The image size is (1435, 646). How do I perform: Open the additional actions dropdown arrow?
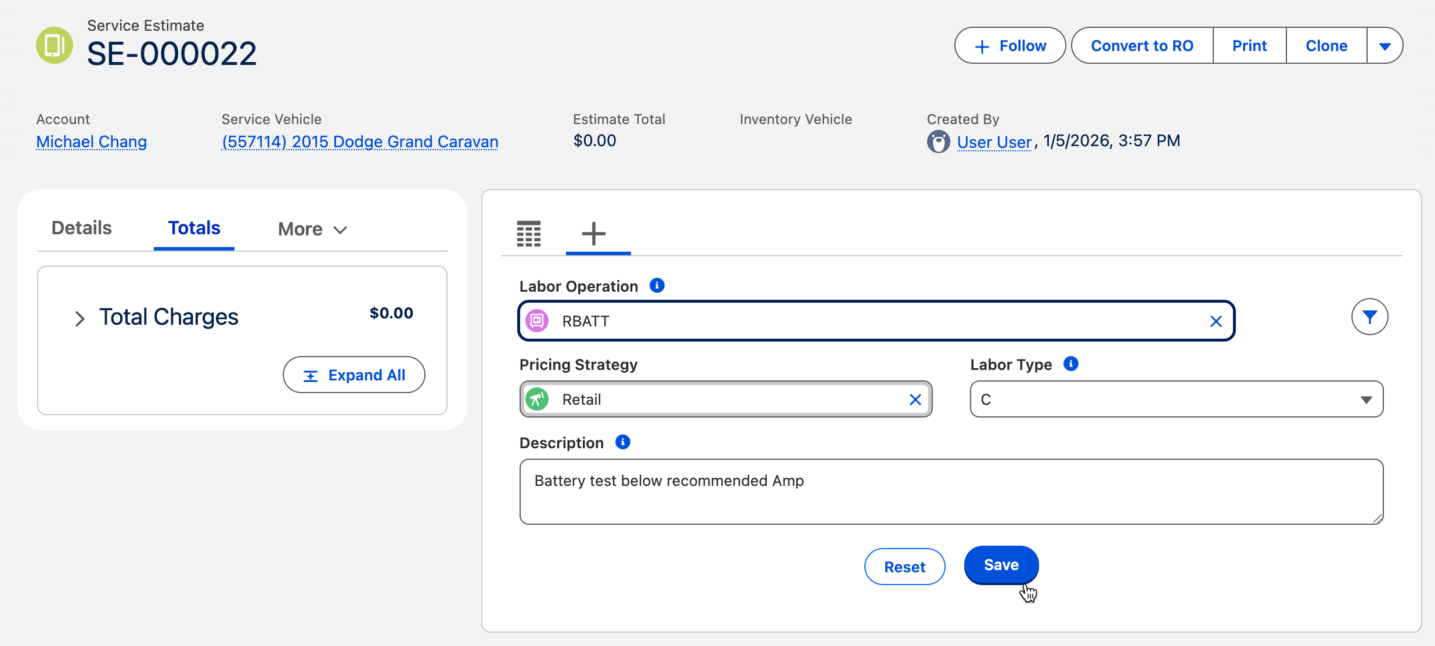(x=1385, y=46)
